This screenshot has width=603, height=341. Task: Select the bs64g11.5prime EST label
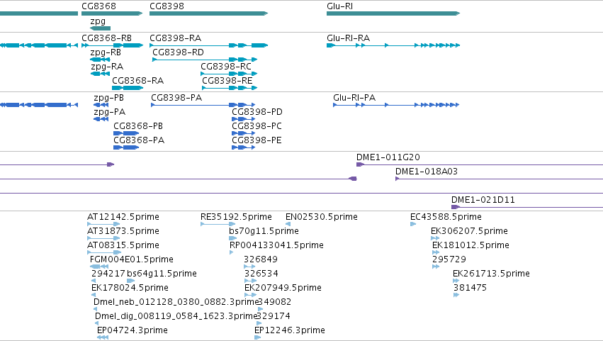[162, 274]
